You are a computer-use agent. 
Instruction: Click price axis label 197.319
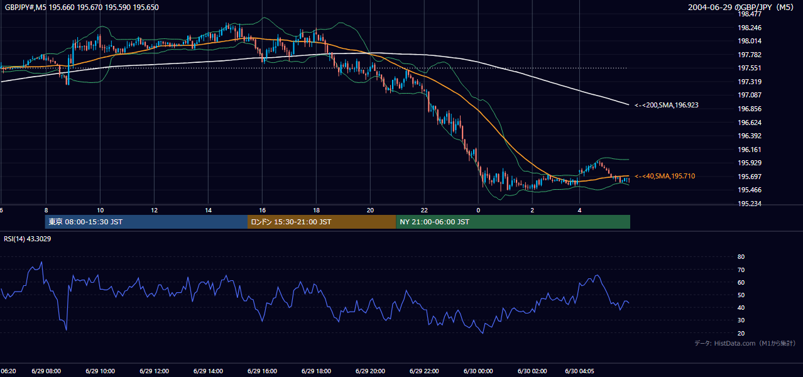tap(750, 82)
